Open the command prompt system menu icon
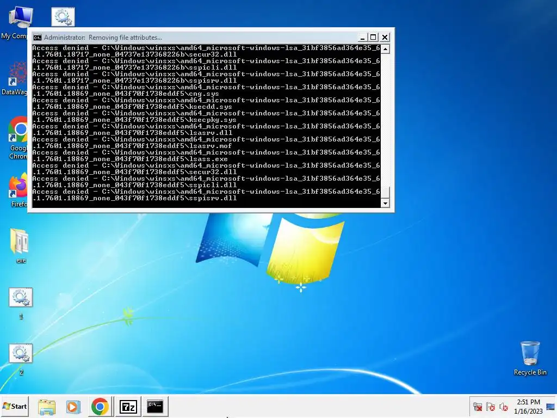The width and height of the screenshot is (557, 418). pos(38,38)
